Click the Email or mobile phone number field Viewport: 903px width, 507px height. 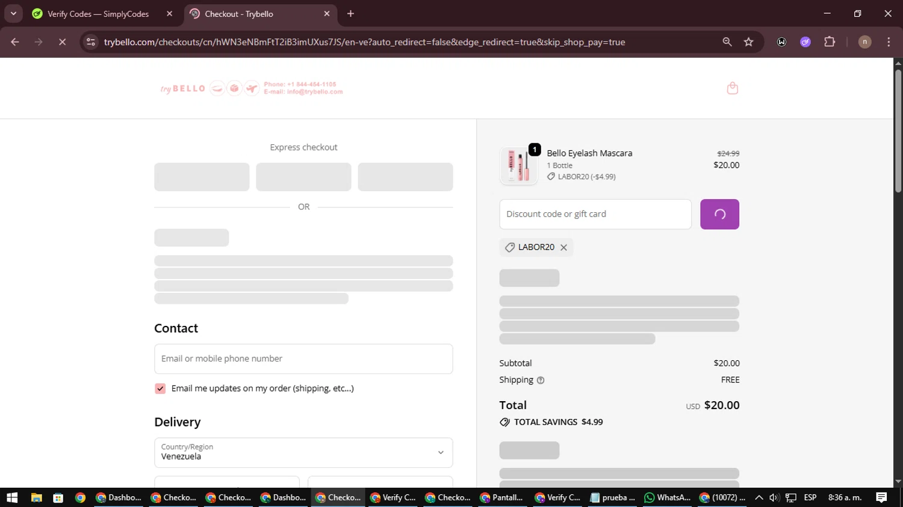click(303, 359)
